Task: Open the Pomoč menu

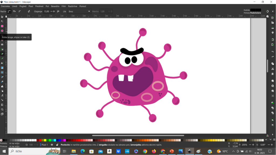Action: click(x=83, y=6)
